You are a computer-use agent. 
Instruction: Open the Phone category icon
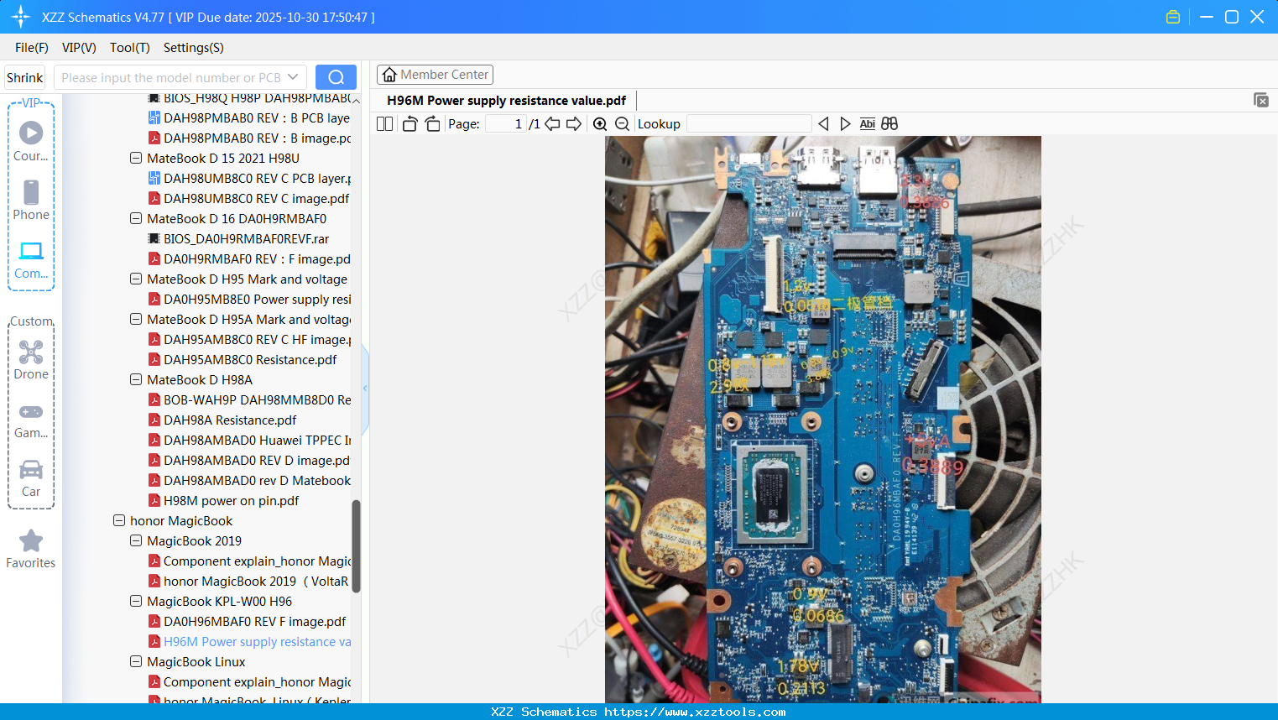click(31, 192)
